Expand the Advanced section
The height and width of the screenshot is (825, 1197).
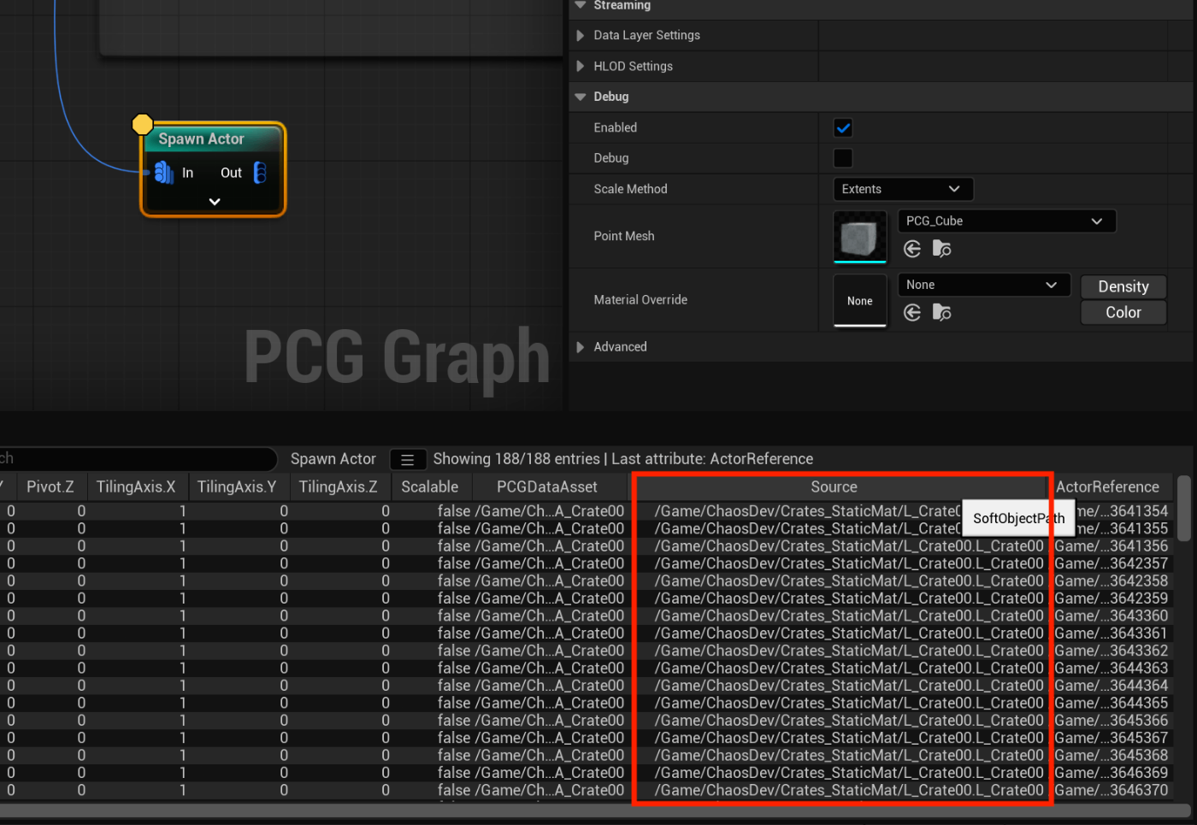[581, 346]
